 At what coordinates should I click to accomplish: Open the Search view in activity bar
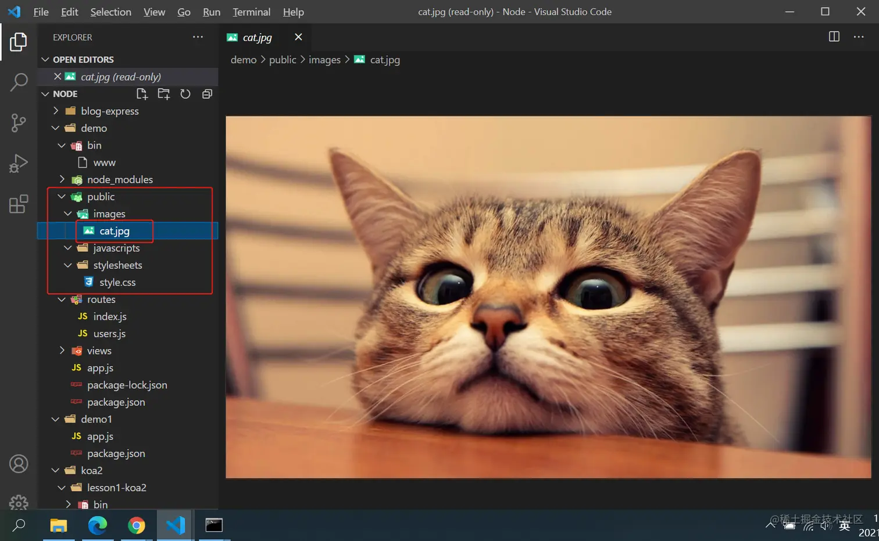[19, 82]
